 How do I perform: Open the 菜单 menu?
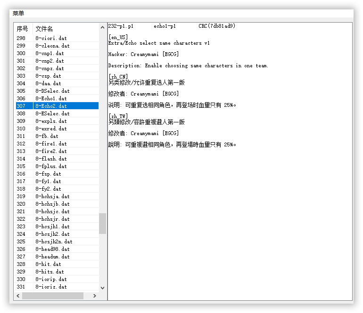click(18, 14)
